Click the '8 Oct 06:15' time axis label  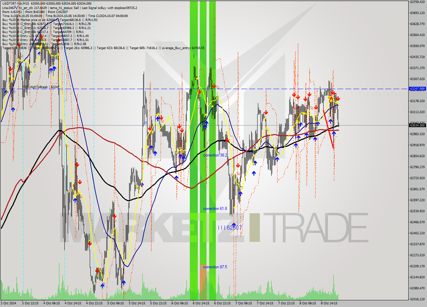(x=308, y=303)
